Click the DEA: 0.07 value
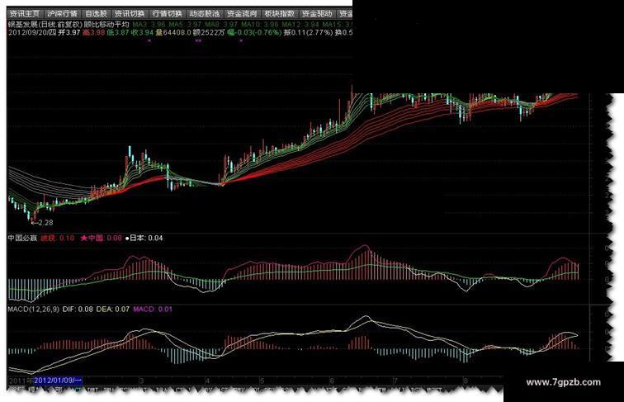This screenshot has width=624, height=402. 113,309
